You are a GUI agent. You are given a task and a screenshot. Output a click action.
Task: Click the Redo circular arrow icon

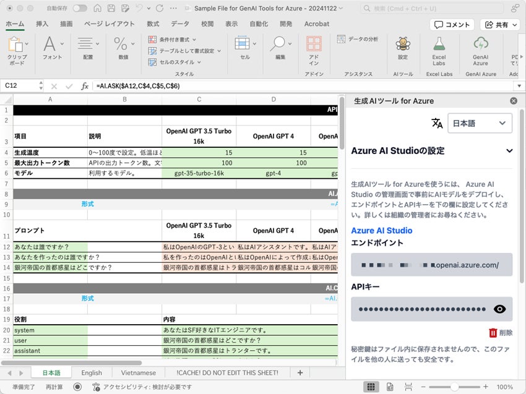pyautogui.click(x=160, y=9)
